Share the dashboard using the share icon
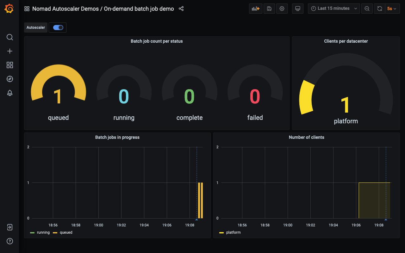Viewport: 405px width, 253px height. [x=181, y=9]
